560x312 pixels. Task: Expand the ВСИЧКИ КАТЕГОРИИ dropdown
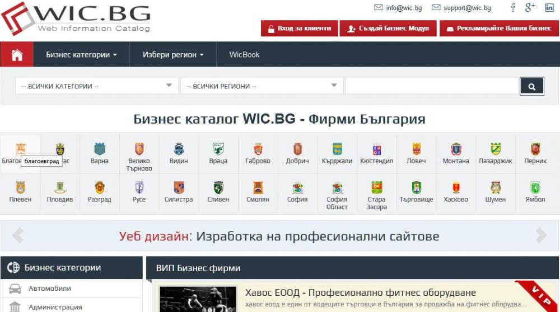pyautogui.click(x=96, y=86)
